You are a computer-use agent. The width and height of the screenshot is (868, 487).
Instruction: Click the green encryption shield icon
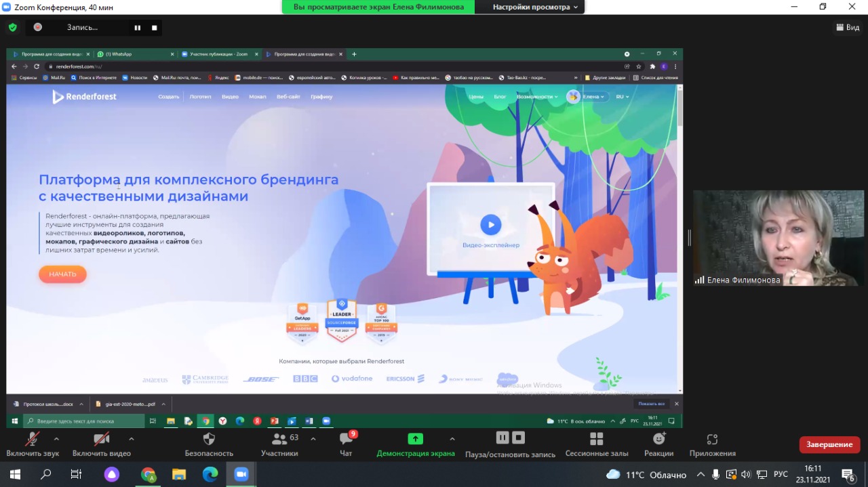tap(12, 27)
